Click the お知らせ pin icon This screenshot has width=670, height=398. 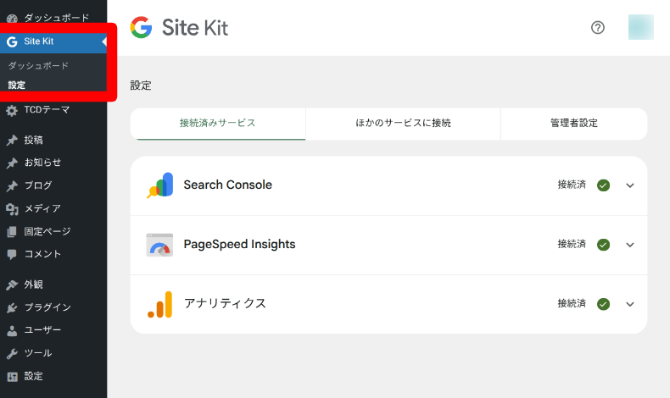coord(12,163)
